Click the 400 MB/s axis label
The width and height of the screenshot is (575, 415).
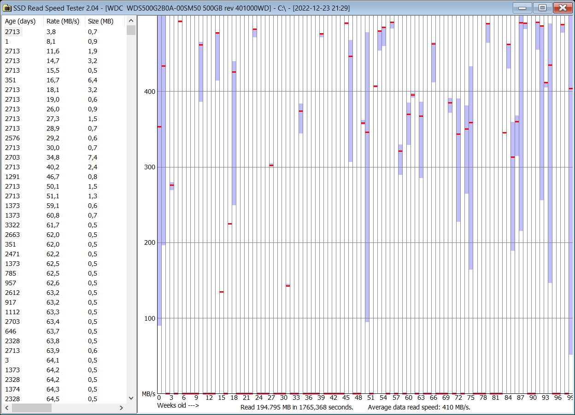tap(150, 92)
